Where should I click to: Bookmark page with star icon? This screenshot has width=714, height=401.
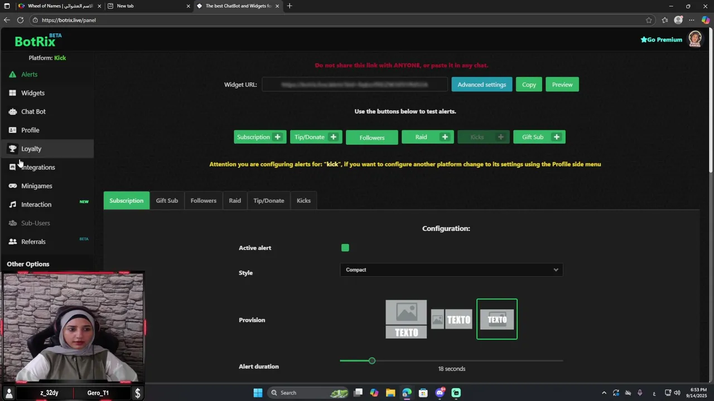(x=649, y=20)
